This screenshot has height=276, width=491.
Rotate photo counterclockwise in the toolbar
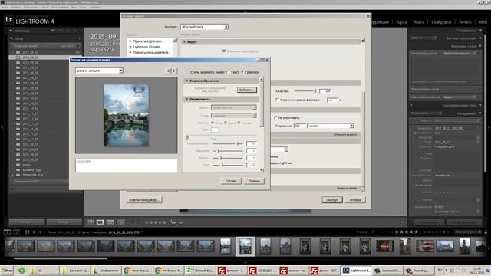point(173,222)
